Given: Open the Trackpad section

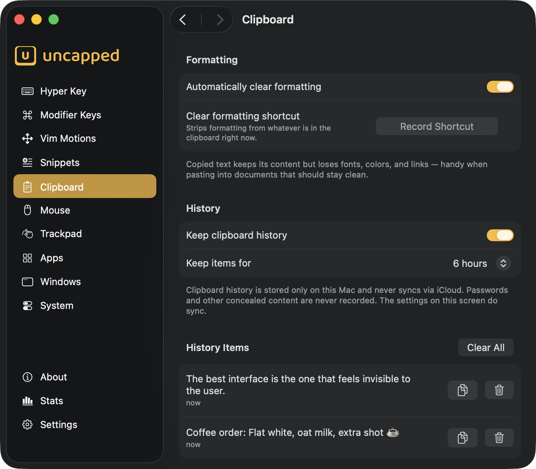Looking at the screenshot, I should 85,234.
